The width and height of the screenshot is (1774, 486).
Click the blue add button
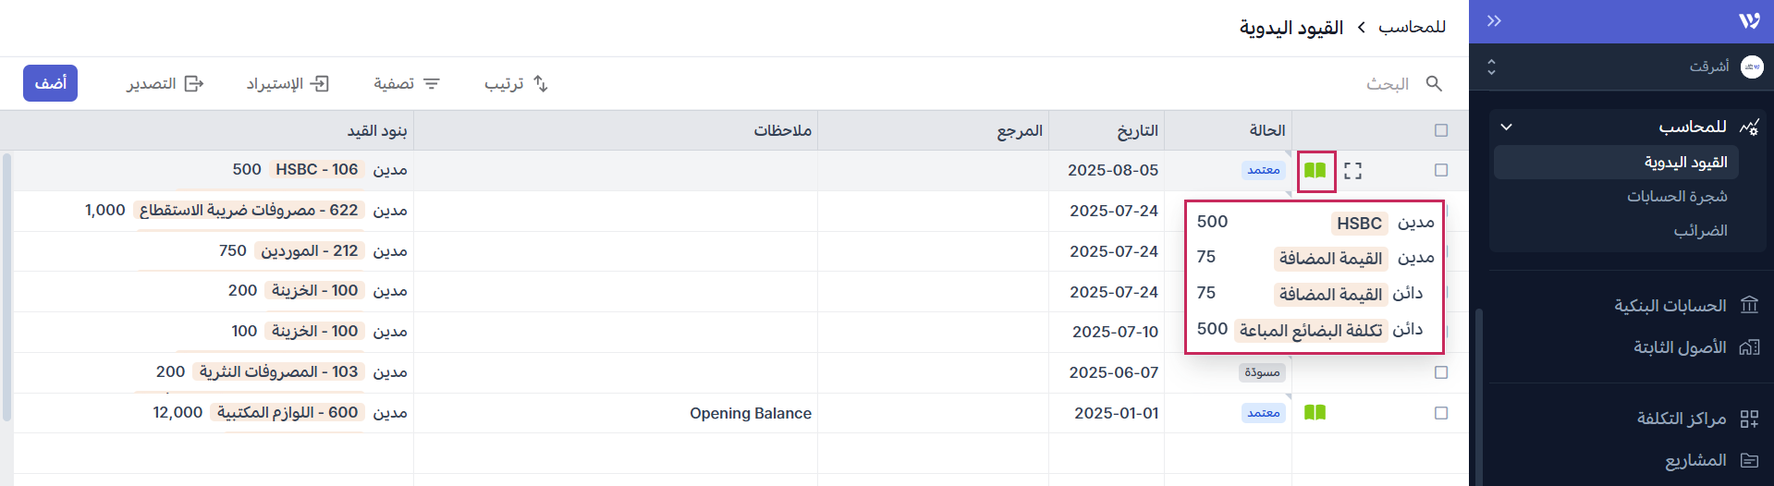pyautogui.click(x=51, y=83)
